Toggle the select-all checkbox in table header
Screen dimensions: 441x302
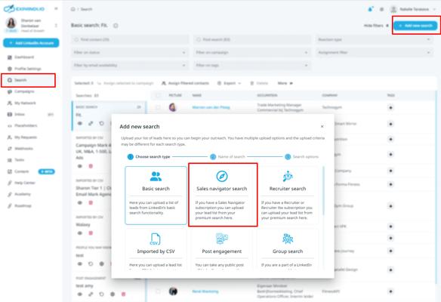[158, 95]
